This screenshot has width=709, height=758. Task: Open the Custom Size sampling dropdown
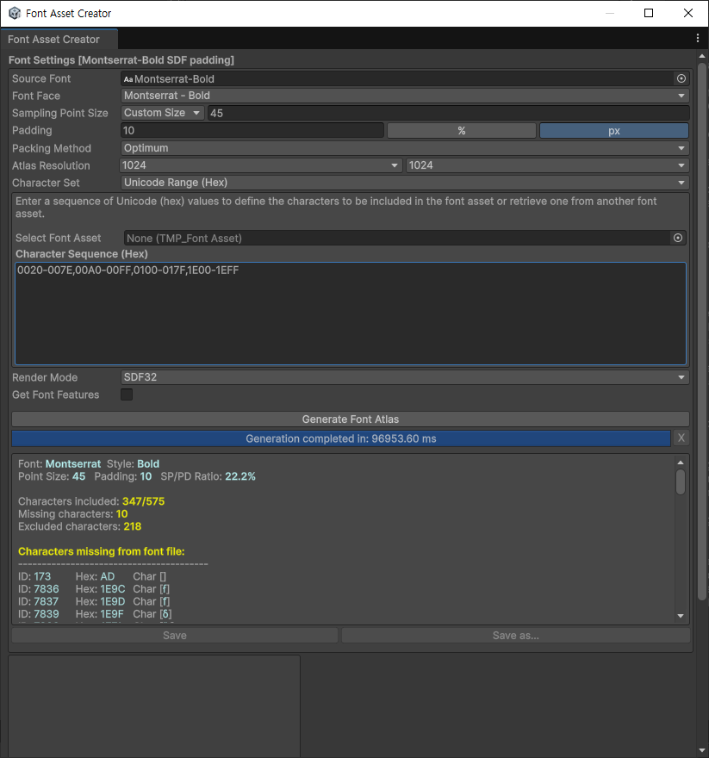(163, 113)
